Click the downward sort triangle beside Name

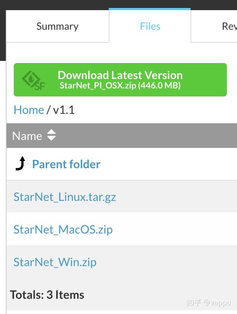tap(52, 138)
